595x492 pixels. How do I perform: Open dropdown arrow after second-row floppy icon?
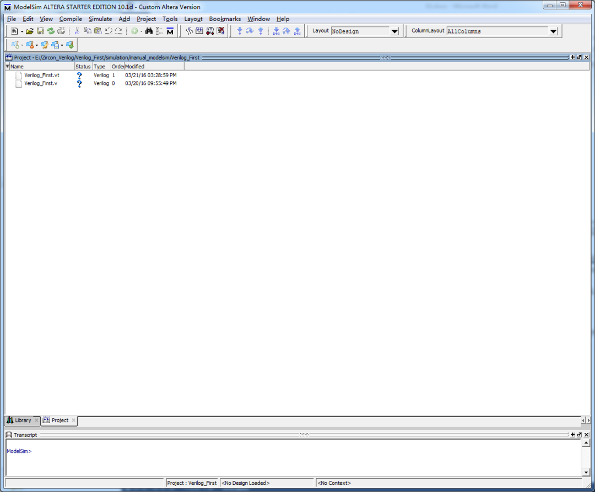click(62, 45)
